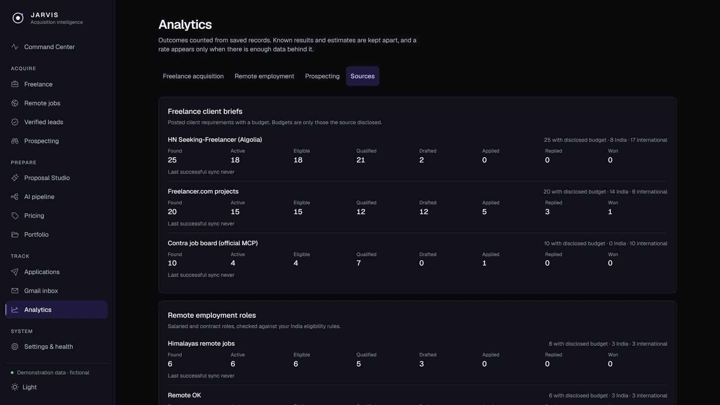Open the Remote employment tab
The height and width of the screenshot is (405, 720).
point(264,76)
